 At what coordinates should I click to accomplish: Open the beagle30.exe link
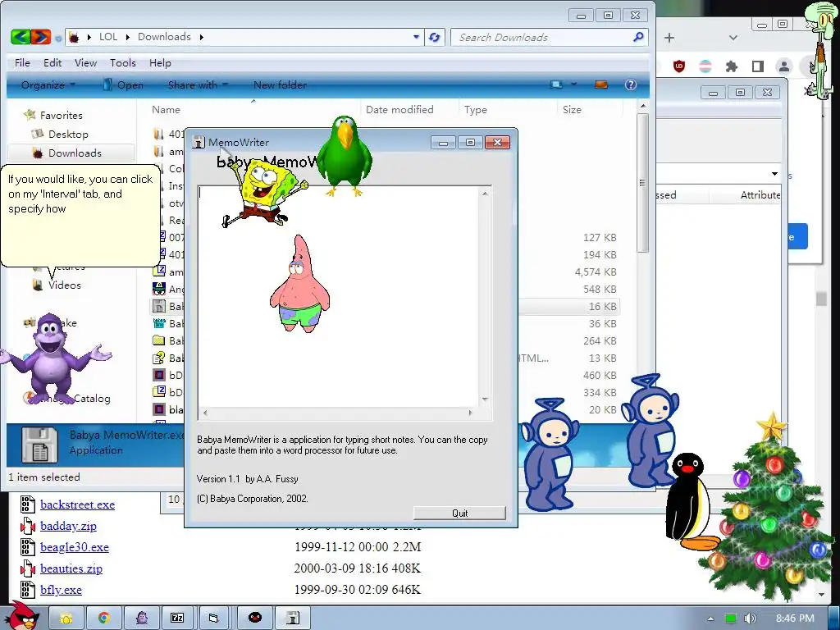click(x=75, y=547)
